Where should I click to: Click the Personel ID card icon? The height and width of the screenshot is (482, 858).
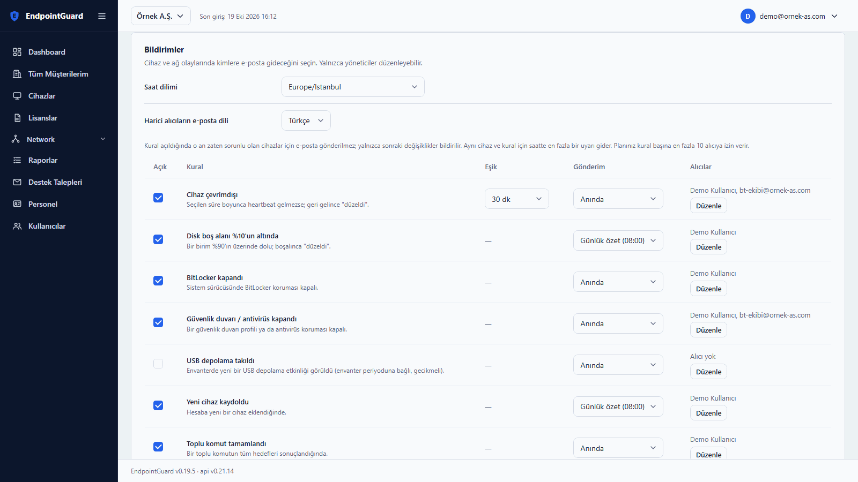(x=17, y=204)
